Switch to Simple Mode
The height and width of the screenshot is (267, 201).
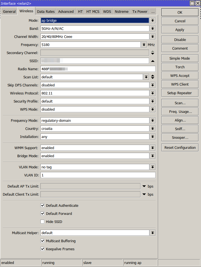click(x=180, y=59)
